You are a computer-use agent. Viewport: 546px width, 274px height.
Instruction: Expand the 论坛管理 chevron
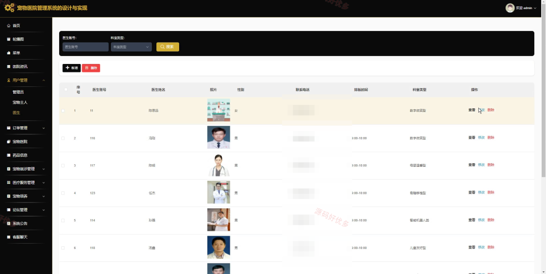point(44,210)
